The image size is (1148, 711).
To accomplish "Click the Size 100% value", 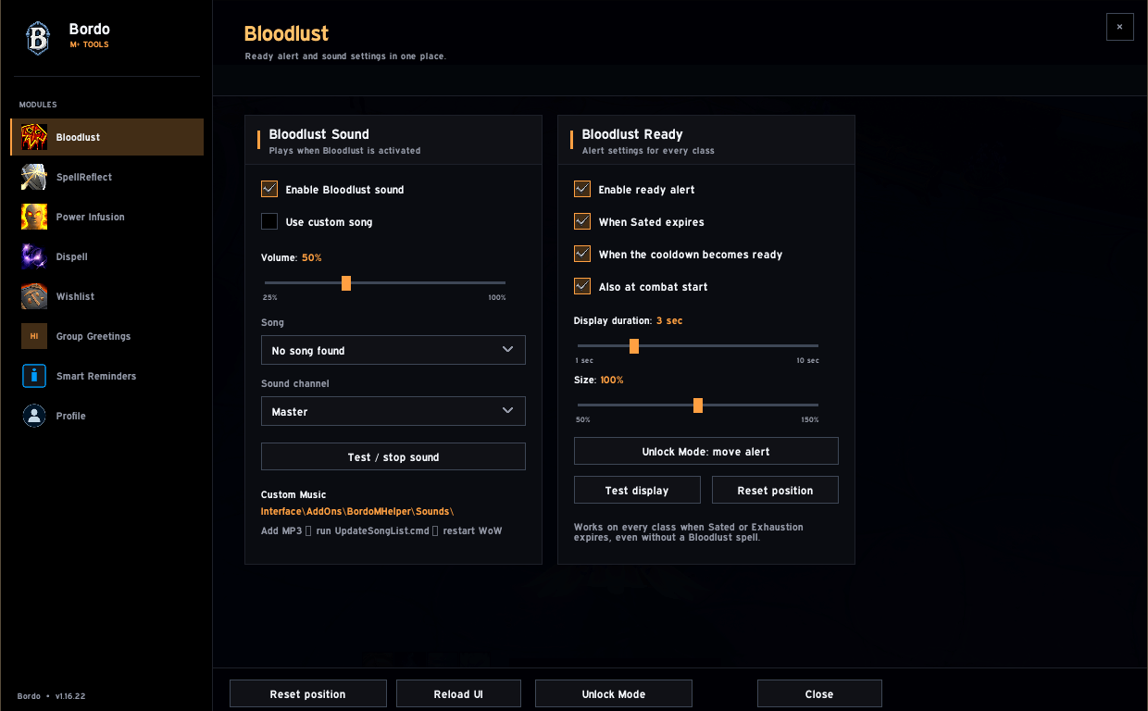I will tap(612, 380).
